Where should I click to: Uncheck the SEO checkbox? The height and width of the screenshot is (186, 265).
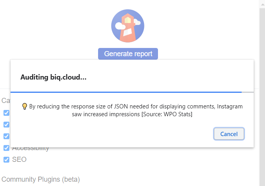coord(7,159)
